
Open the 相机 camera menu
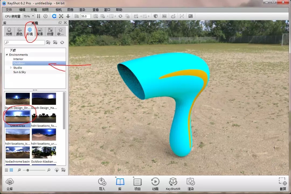58,10
